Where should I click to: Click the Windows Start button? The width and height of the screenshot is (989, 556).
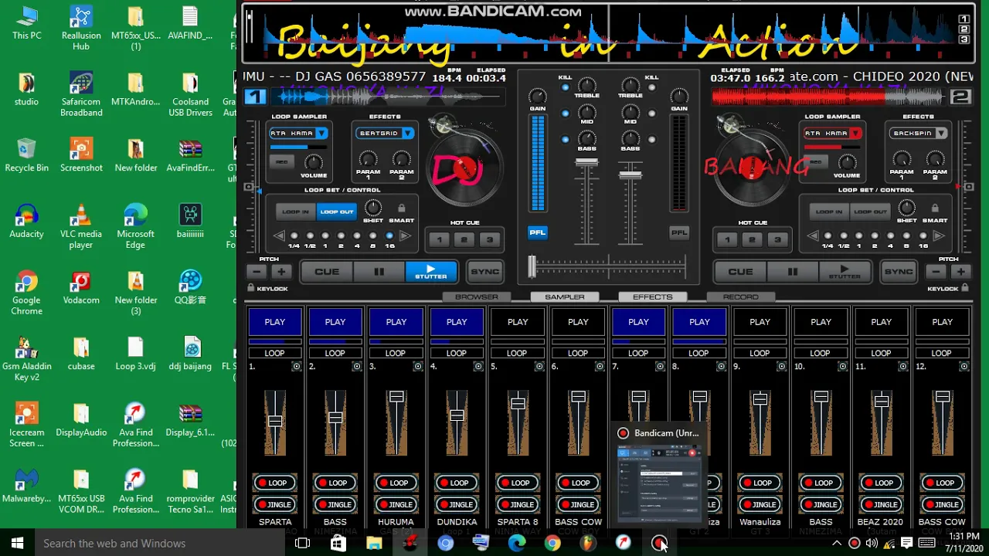coord(17,543)
